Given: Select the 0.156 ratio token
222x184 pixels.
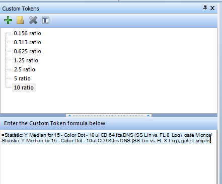Looking at the screenshot, I should [28, 33].
